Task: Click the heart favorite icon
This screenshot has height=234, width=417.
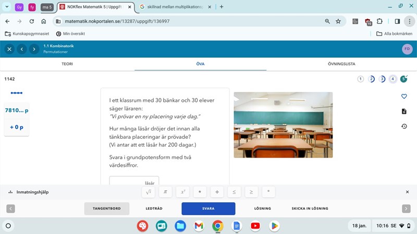Action: coord(404,96)
